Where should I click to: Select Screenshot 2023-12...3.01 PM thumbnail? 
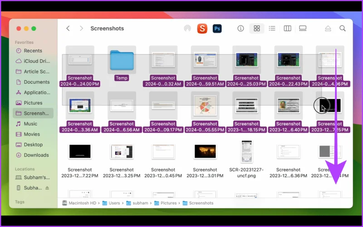[x=205, y=151]
